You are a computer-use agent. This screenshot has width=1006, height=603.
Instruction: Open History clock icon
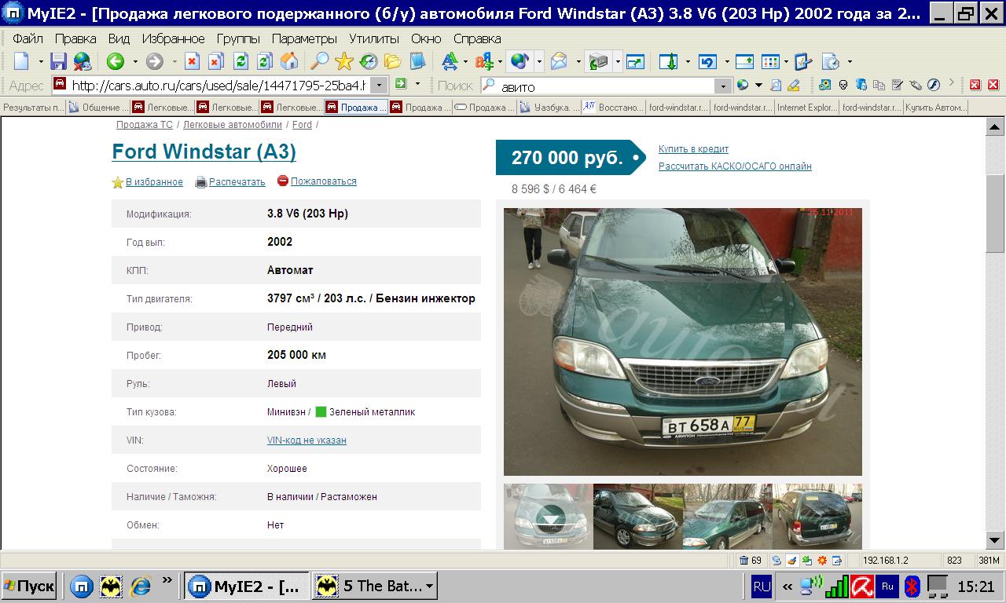pyautogui.click(x=368, y=61)
